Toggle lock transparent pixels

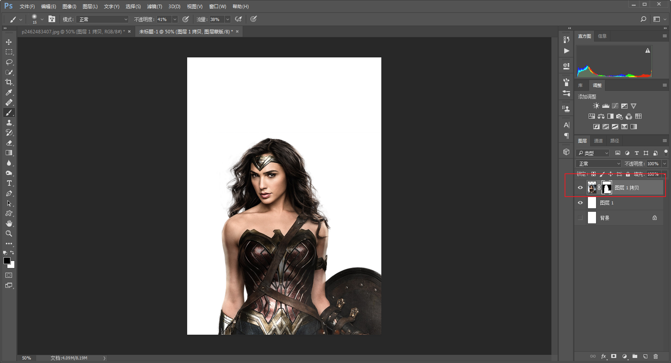pos(593,174)
